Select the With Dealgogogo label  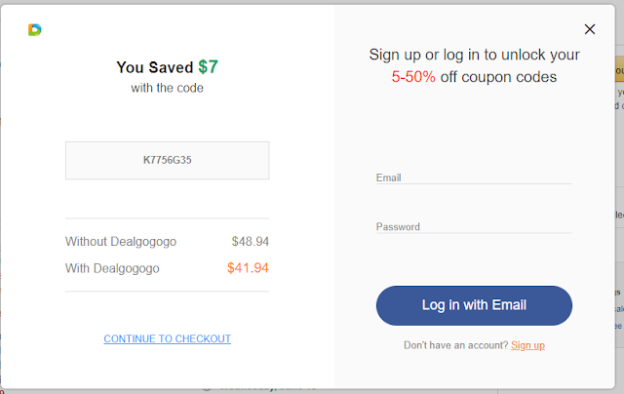click(x=112, y=268)
